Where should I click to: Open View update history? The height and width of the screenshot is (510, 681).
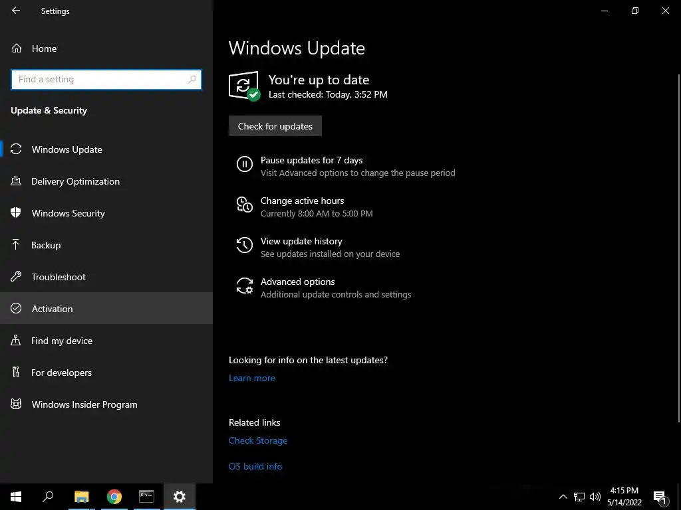point(301,241)
